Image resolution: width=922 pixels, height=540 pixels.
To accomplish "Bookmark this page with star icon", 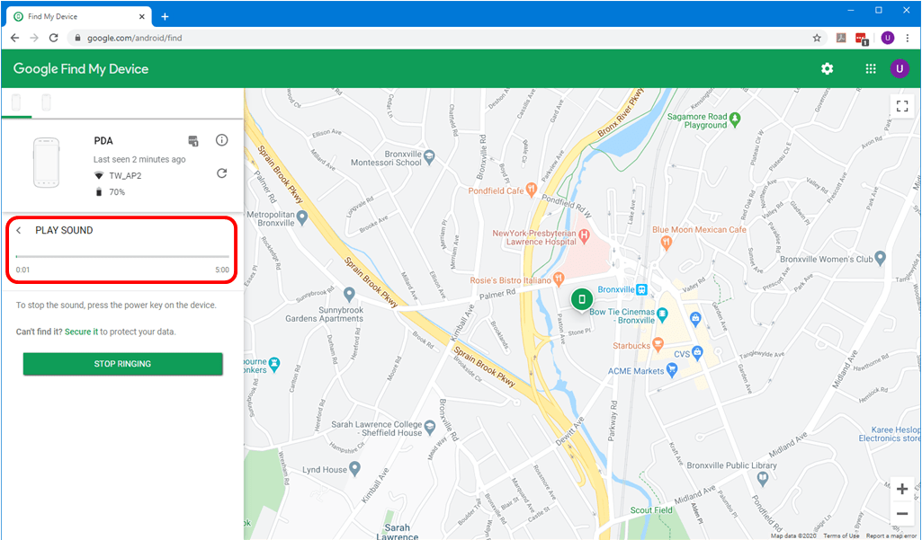I will pos(817,39).
